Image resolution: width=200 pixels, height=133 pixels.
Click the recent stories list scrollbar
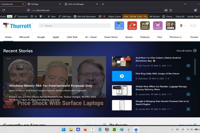(x=195, y=67)
